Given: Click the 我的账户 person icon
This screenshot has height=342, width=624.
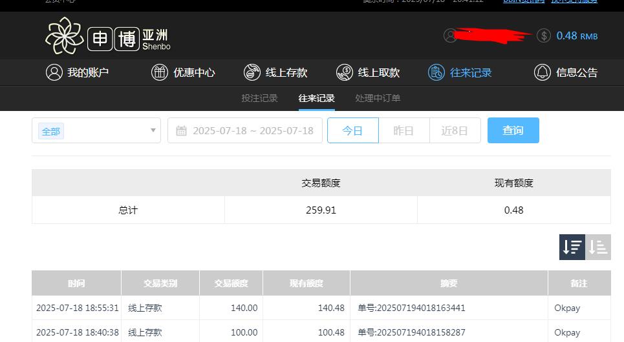Looking at the screenshot, I should (x=54, y=73).
